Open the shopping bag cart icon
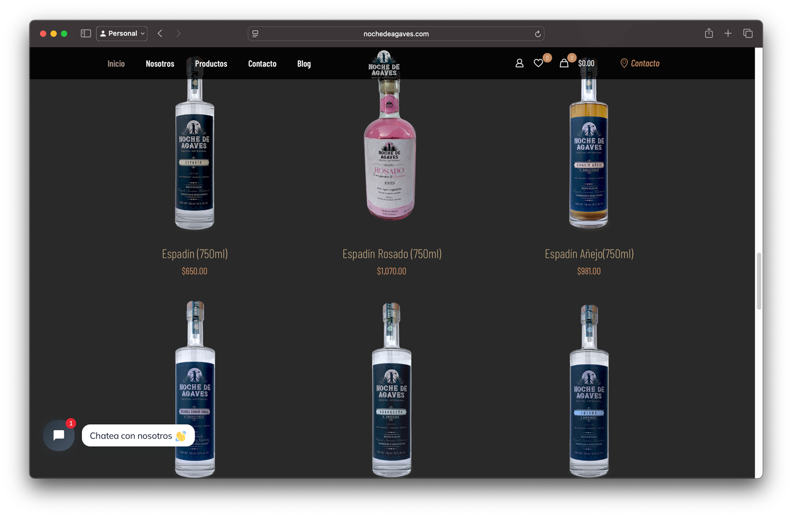The width and height of the screenshot is (792, 517). (x=563, y=63)
